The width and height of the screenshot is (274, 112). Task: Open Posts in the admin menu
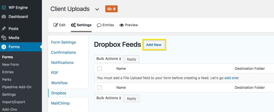pyautogui.click(x=13, y=29)
